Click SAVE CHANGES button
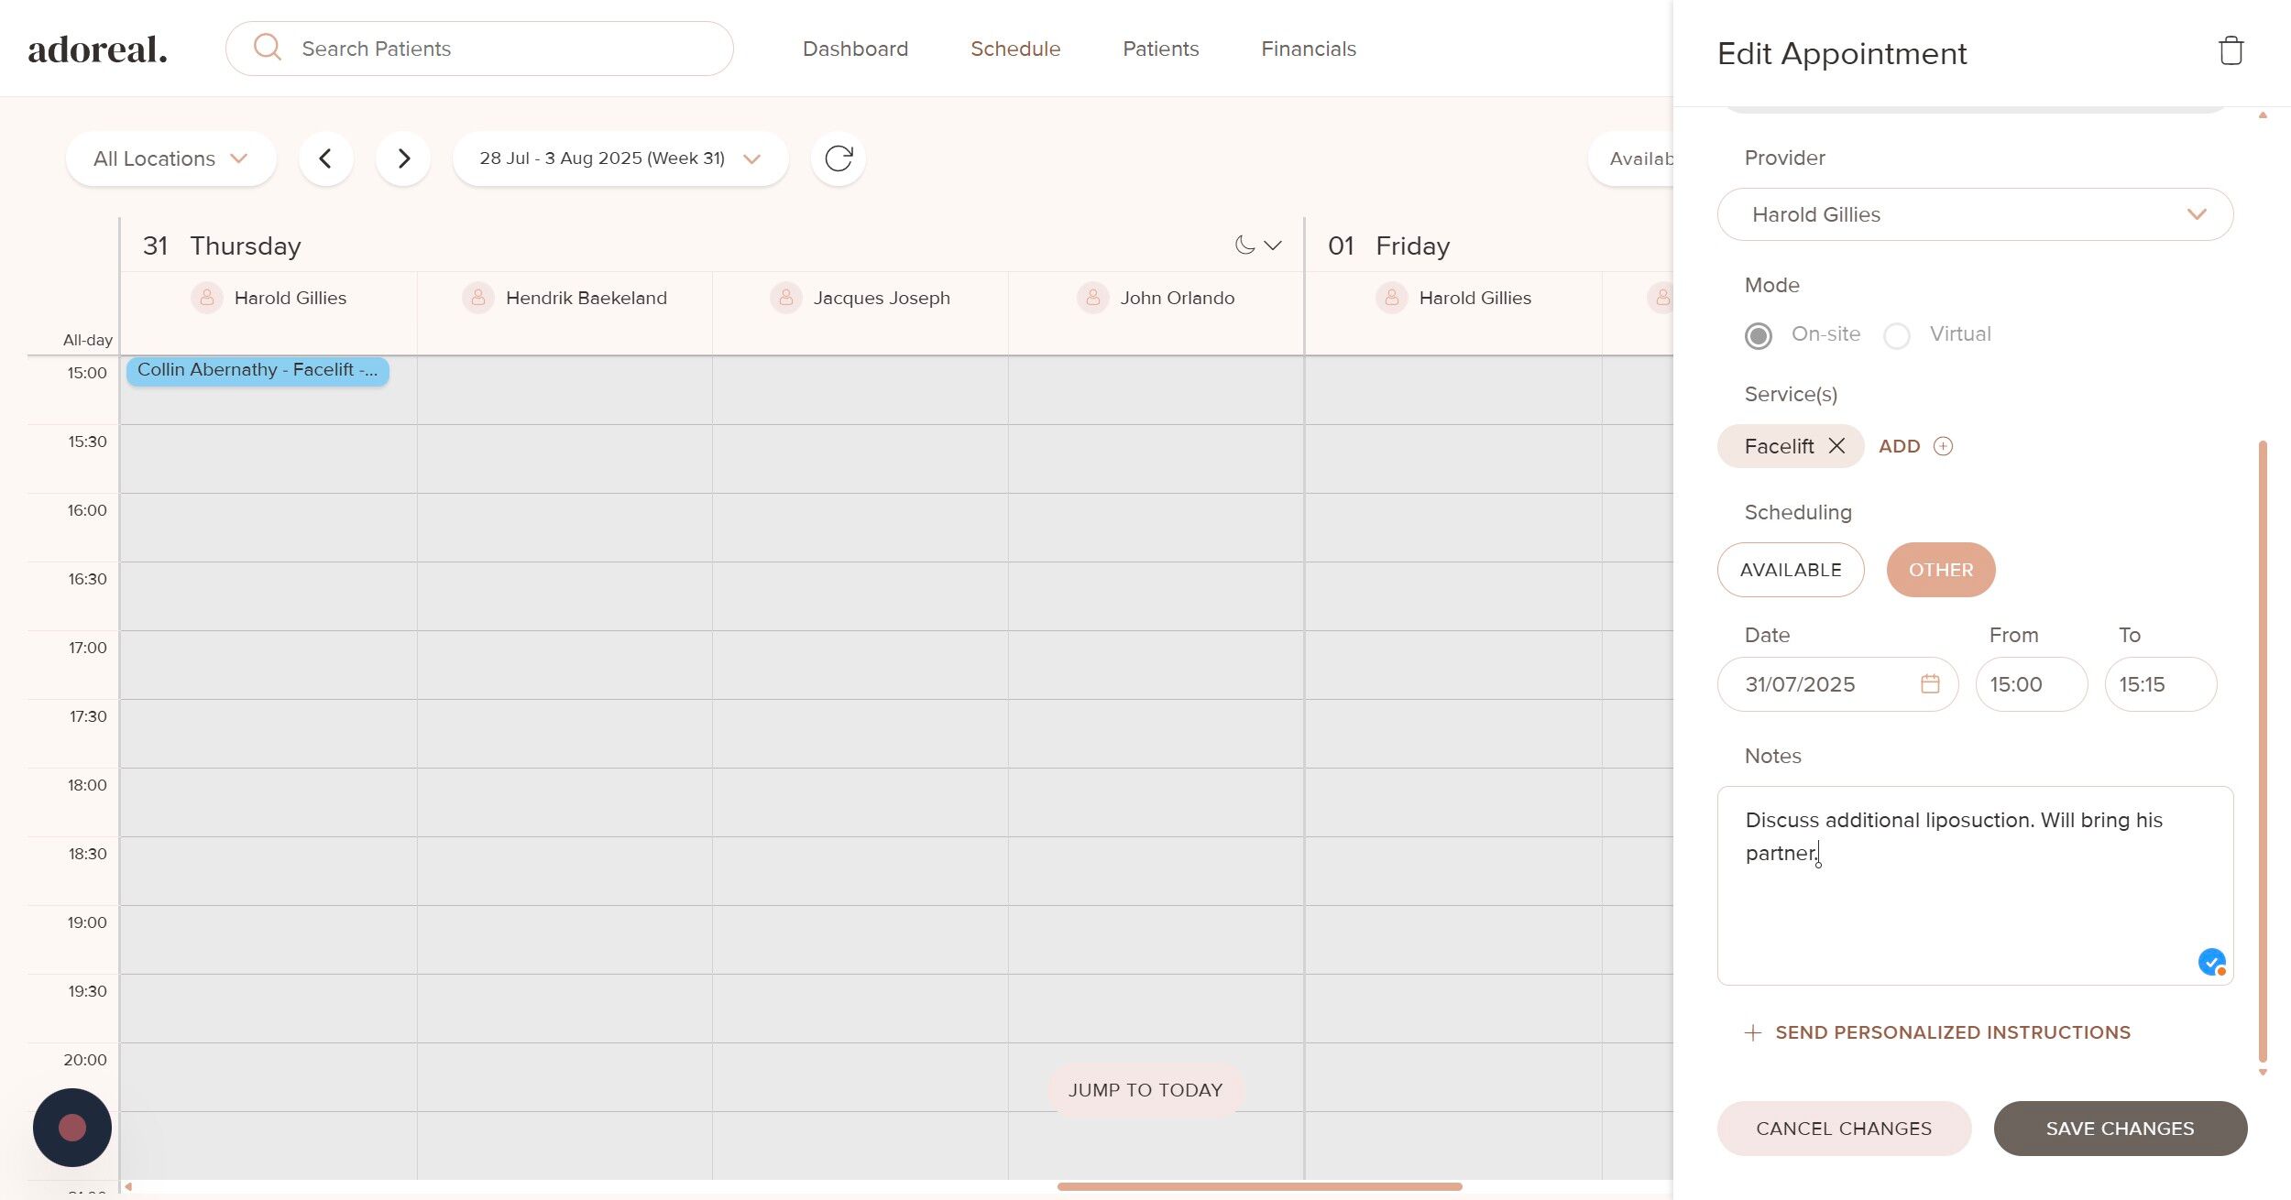This screenshot has width=2291, height=1200. click(2120, 1129)
